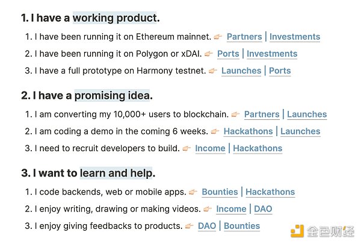361x244 pixels.
Task: Open Bounties link on code backends line
Action: [220, 192]
